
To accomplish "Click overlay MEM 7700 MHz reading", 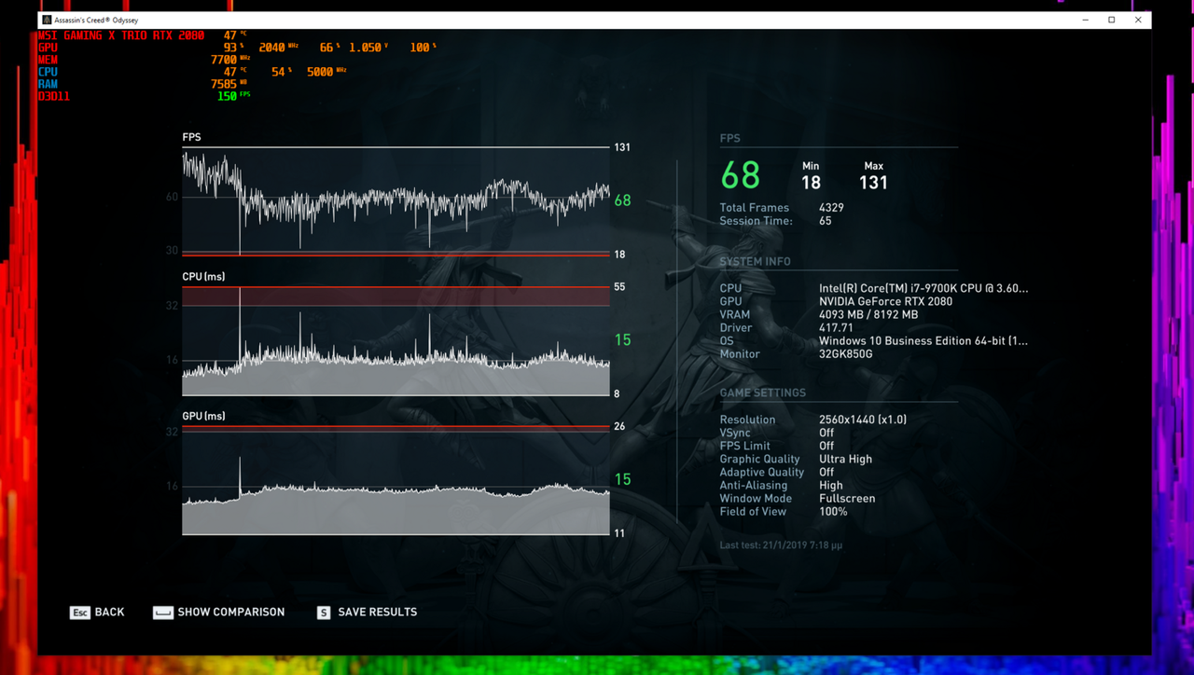I will point(230,60).
